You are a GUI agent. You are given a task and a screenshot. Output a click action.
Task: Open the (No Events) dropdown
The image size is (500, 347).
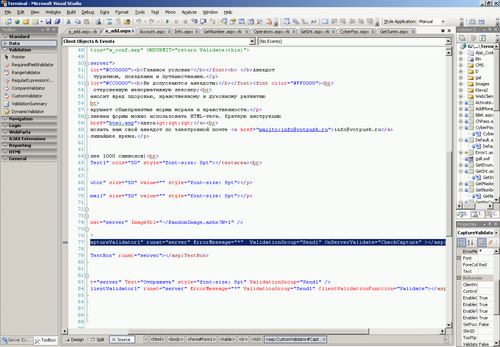[448, 41]
